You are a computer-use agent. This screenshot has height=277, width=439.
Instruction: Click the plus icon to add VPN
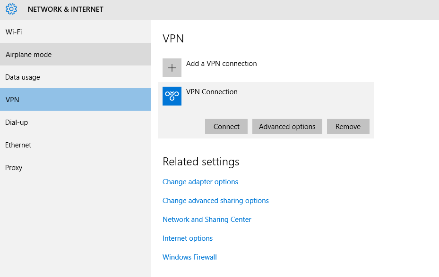[172, 68]
